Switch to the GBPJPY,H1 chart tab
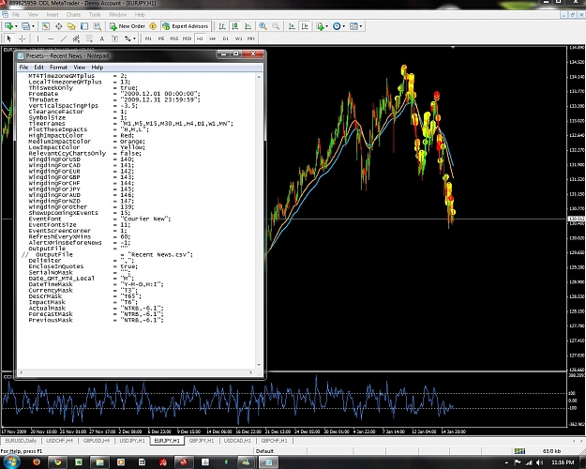This screenshot has width=586, height=469. coord(202,441)
